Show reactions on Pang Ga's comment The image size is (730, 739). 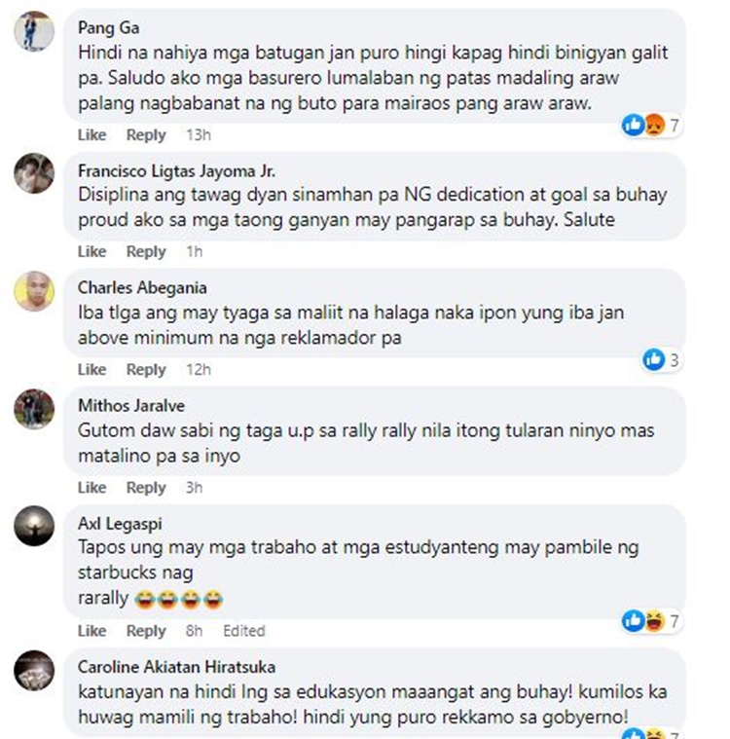pos(651,126)
